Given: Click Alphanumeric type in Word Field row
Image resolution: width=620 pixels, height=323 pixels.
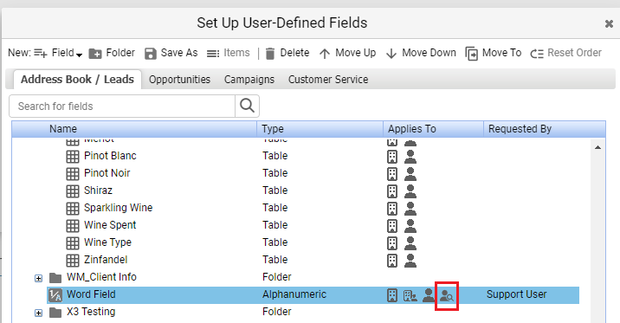Looking at the screenshot, I should point(294,294).
